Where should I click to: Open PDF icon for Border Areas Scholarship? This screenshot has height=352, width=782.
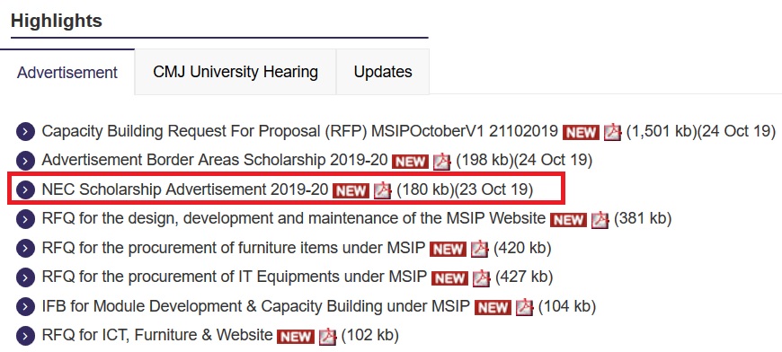441,162
